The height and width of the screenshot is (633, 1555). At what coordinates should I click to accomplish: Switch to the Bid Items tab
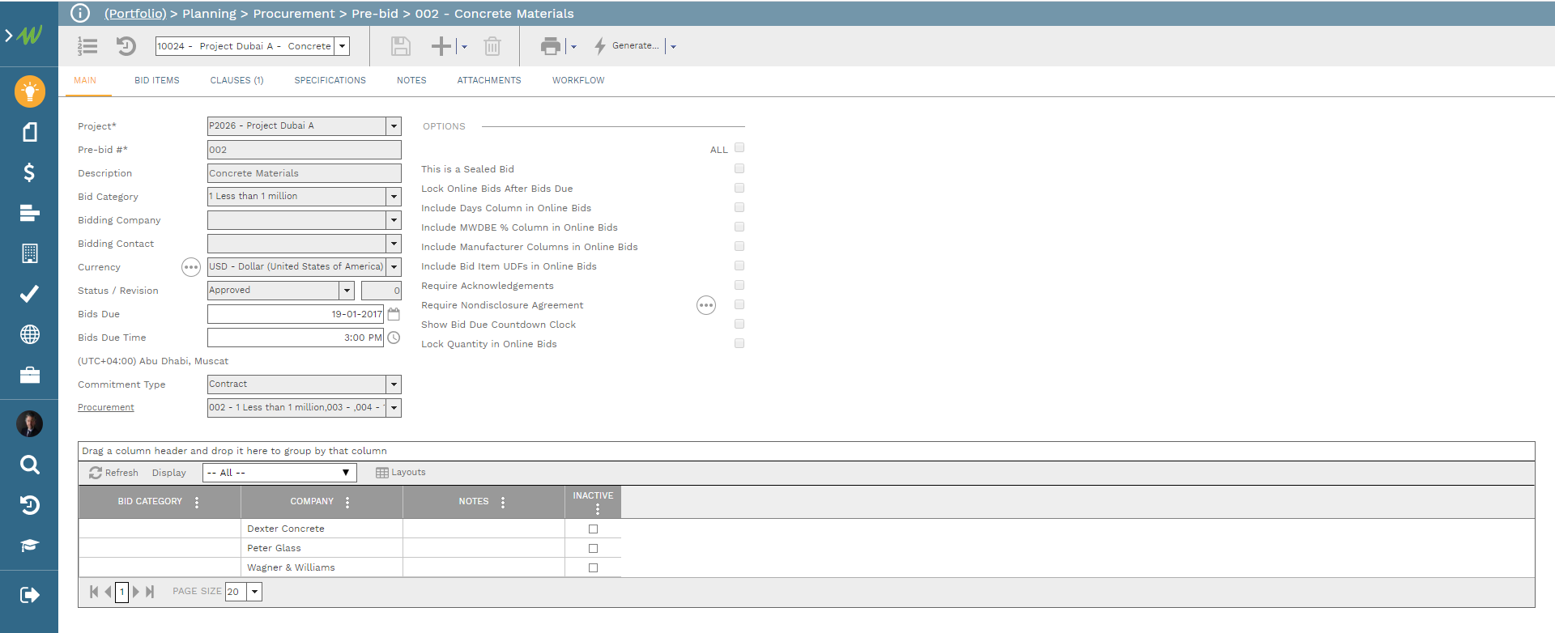tap(157, 80)
